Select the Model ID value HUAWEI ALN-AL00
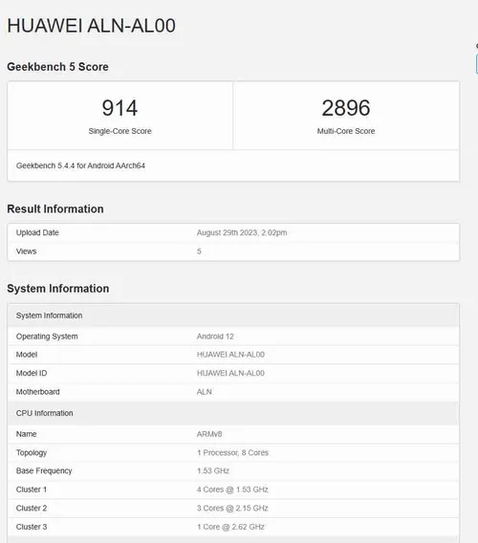This screenshot has height=543, width=478. point(230,373)
